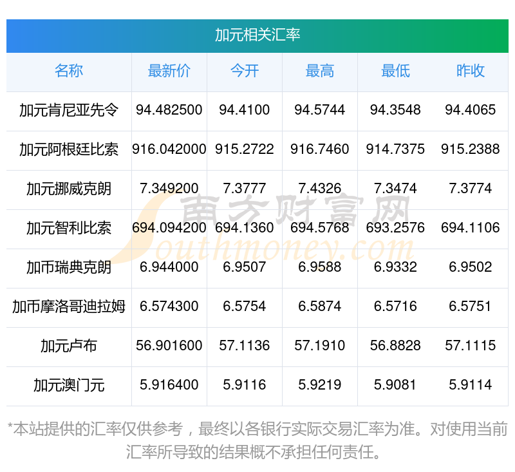Select low value 5.9081
515x472 pixels.
point(395,385)
